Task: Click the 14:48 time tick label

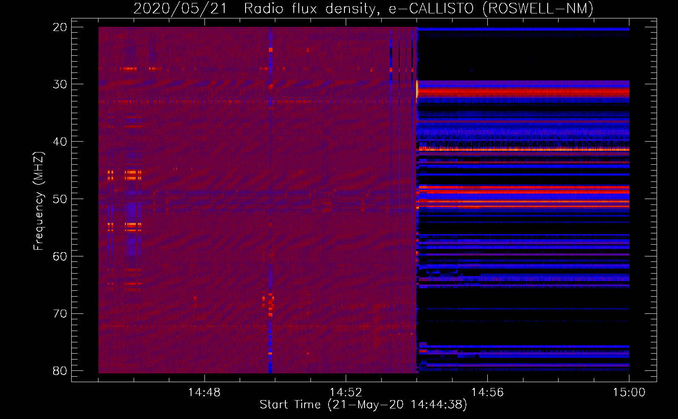Action: [x=204, y=393]
